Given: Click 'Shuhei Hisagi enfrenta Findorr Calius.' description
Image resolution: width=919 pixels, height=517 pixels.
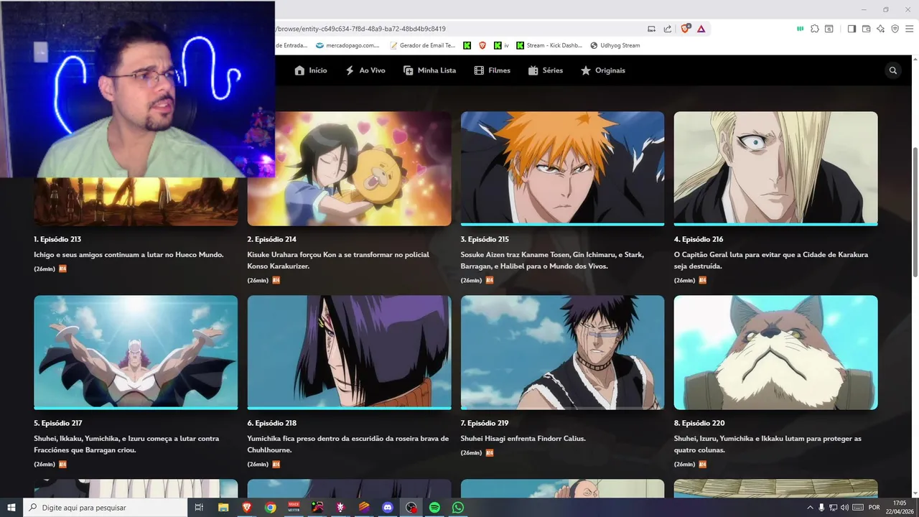Looking at the screenshot, I should click(x=523, y=439).
